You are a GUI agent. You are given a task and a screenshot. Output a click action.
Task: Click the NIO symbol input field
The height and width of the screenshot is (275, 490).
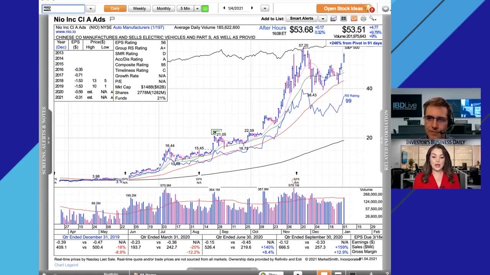point(63,8)
